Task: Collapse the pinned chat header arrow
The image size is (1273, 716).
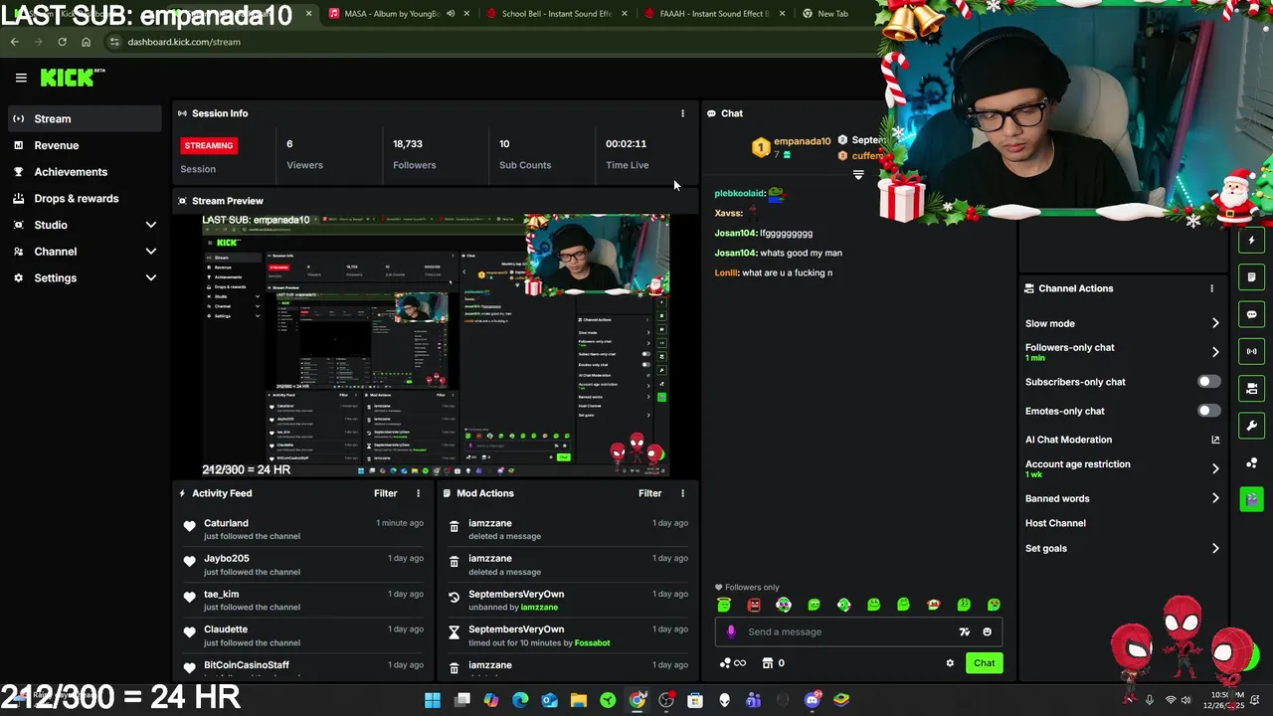Action: click(858, 175)
